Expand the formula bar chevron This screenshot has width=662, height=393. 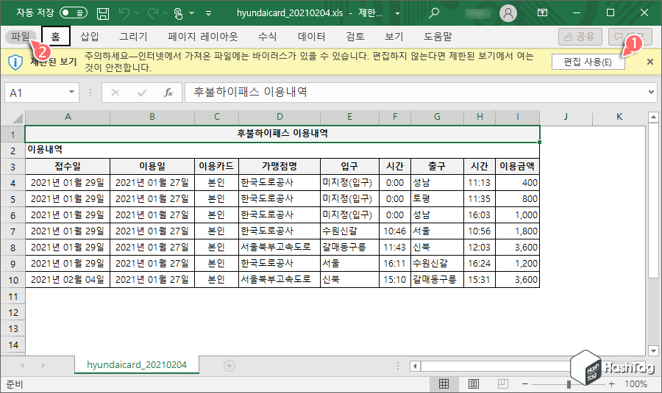pos(652,92)
